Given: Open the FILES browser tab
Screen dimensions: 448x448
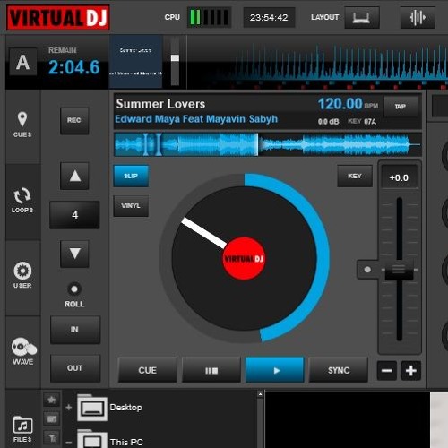Looking at the screenshot, I should point(22,429).
